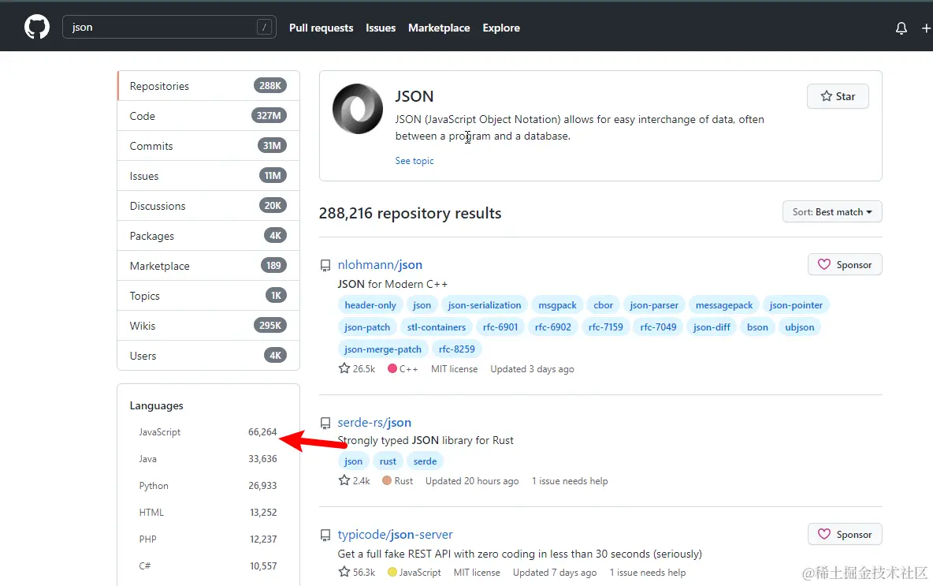The image size is (933, 586).
Task: Click the rust topic tag
Action: coord(388,461)
